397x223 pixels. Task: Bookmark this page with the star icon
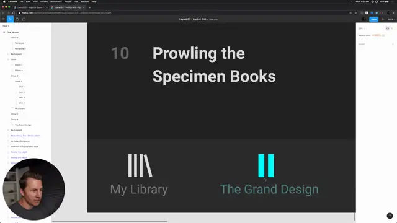pos(355,13)
